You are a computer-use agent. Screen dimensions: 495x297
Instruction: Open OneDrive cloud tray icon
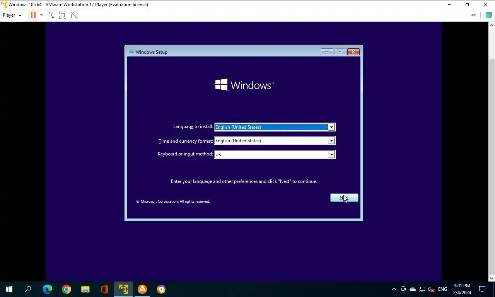tap(413, 289)
